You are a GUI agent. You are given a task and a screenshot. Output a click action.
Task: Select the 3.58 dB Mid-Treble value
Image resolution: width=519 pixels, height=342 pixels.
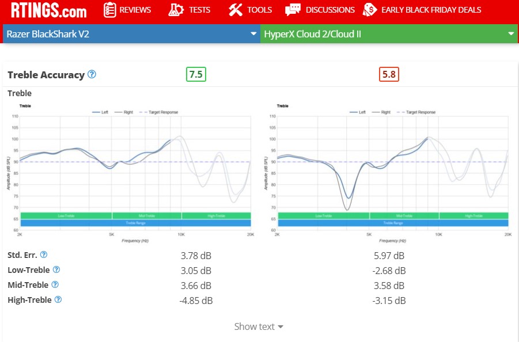point(389,286)
